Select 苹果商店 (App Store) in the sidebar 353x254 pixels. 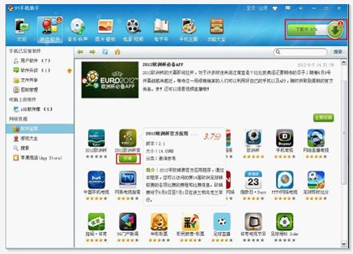click(38, 158)
